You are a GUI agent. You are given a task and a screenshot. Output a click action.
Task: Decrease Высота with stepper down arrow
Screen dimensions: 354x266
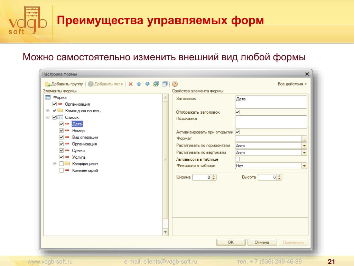[279, 179]
